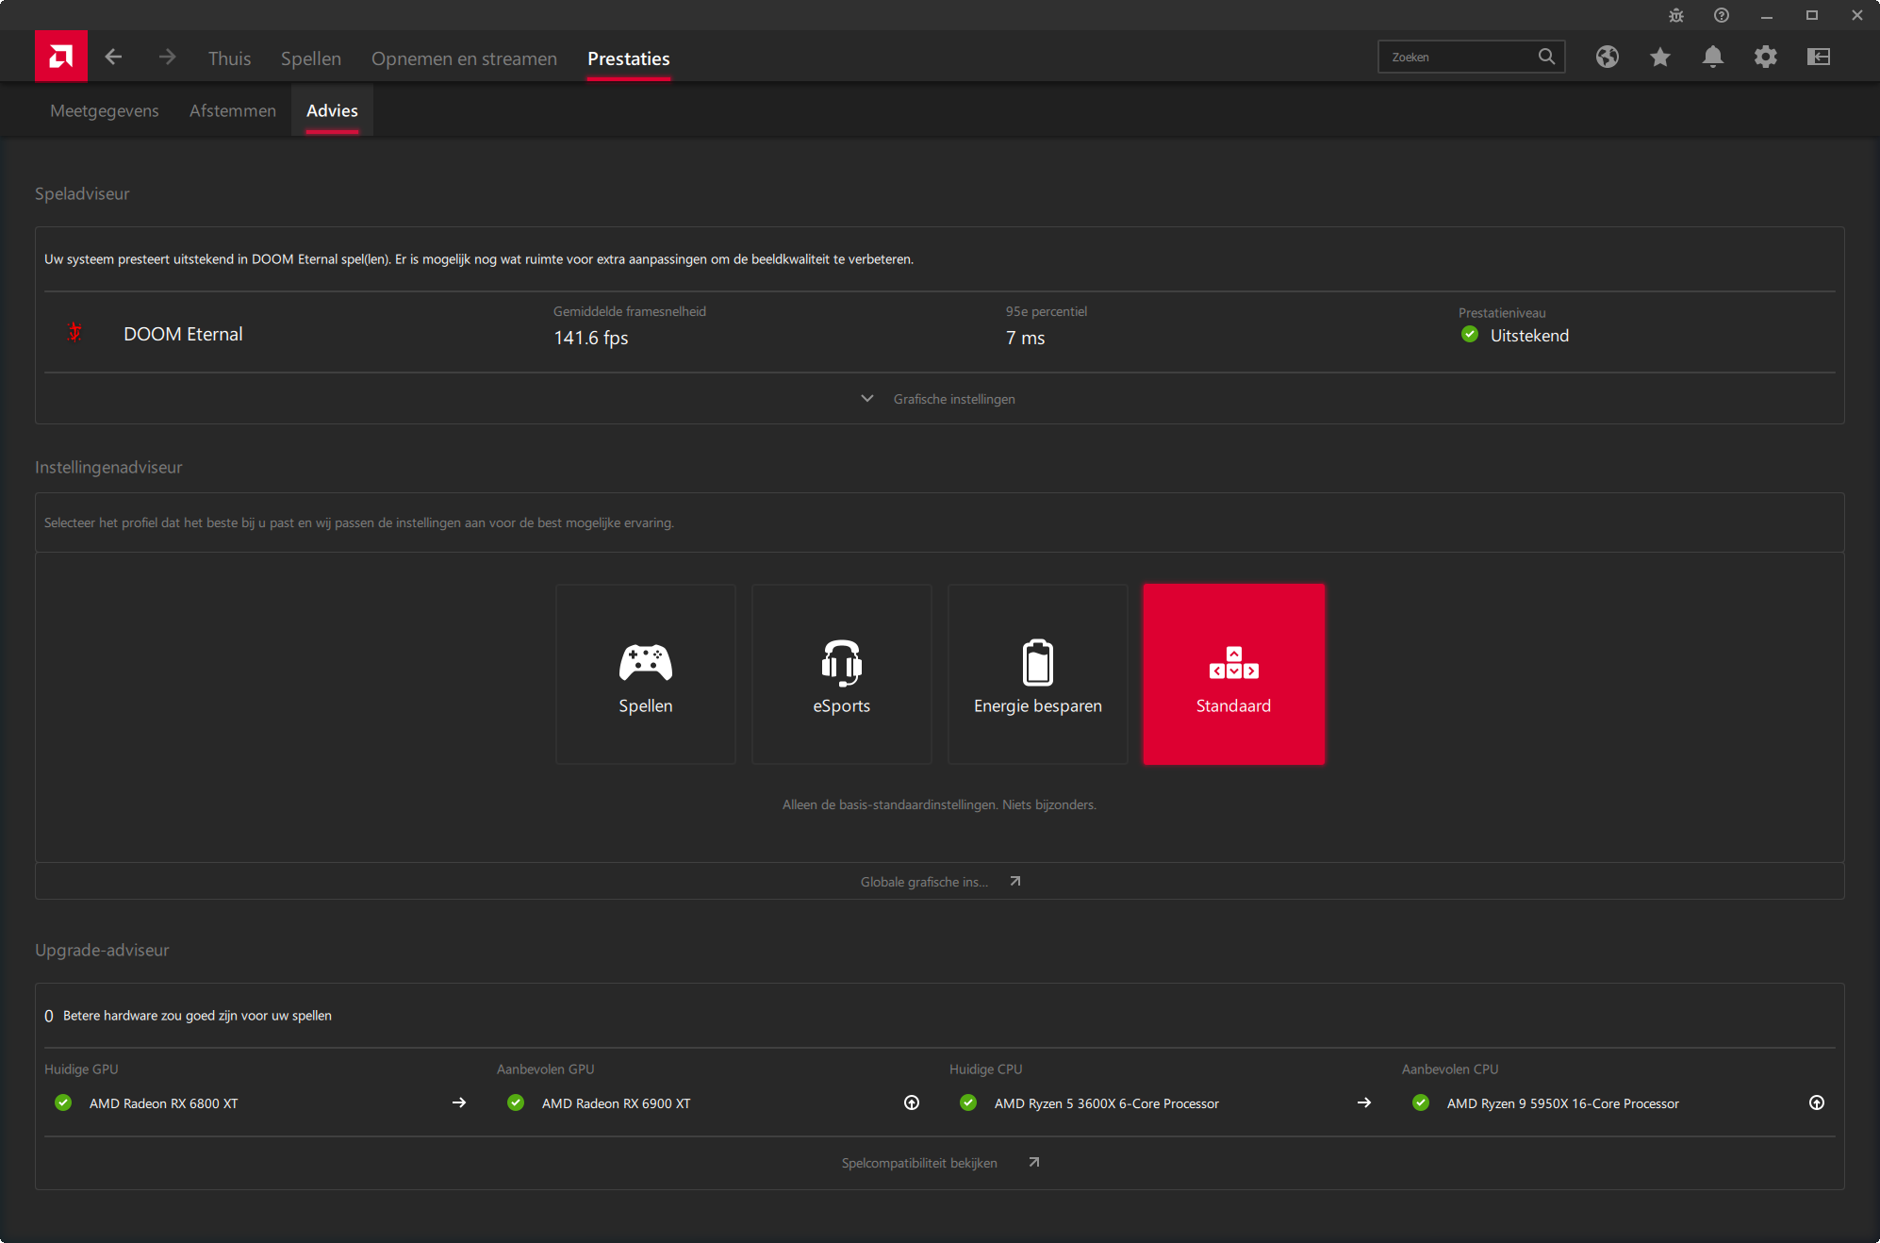Open favorites star icon

coord(1660,57)
